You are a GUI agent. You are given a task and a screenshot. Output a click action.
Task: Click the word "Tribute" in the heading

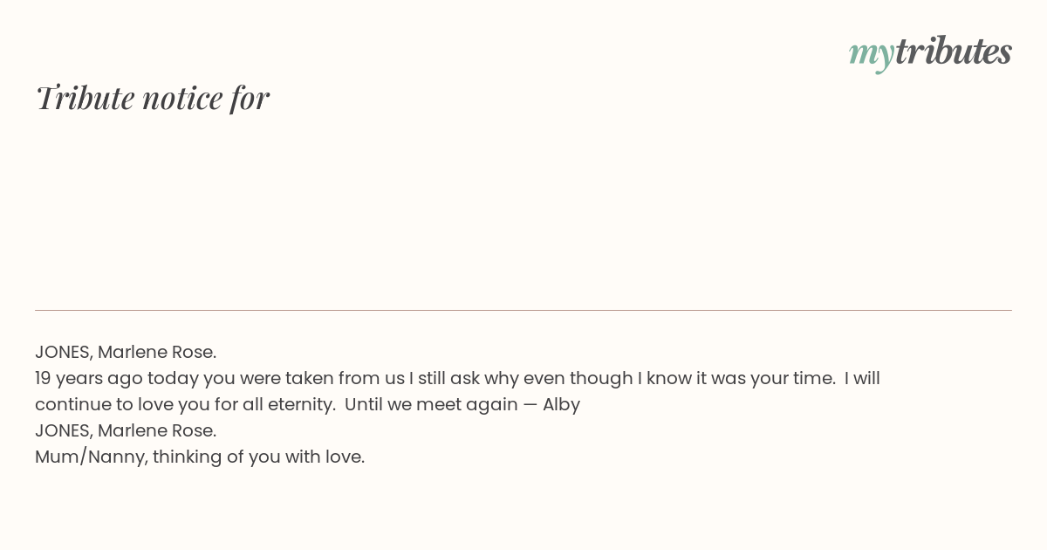(85, 98)
